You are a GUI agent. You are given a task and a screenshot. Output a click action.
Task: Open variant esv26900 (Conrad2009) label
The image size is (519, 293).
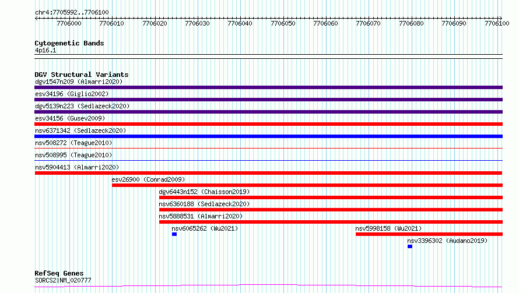(x=148, y=179)
